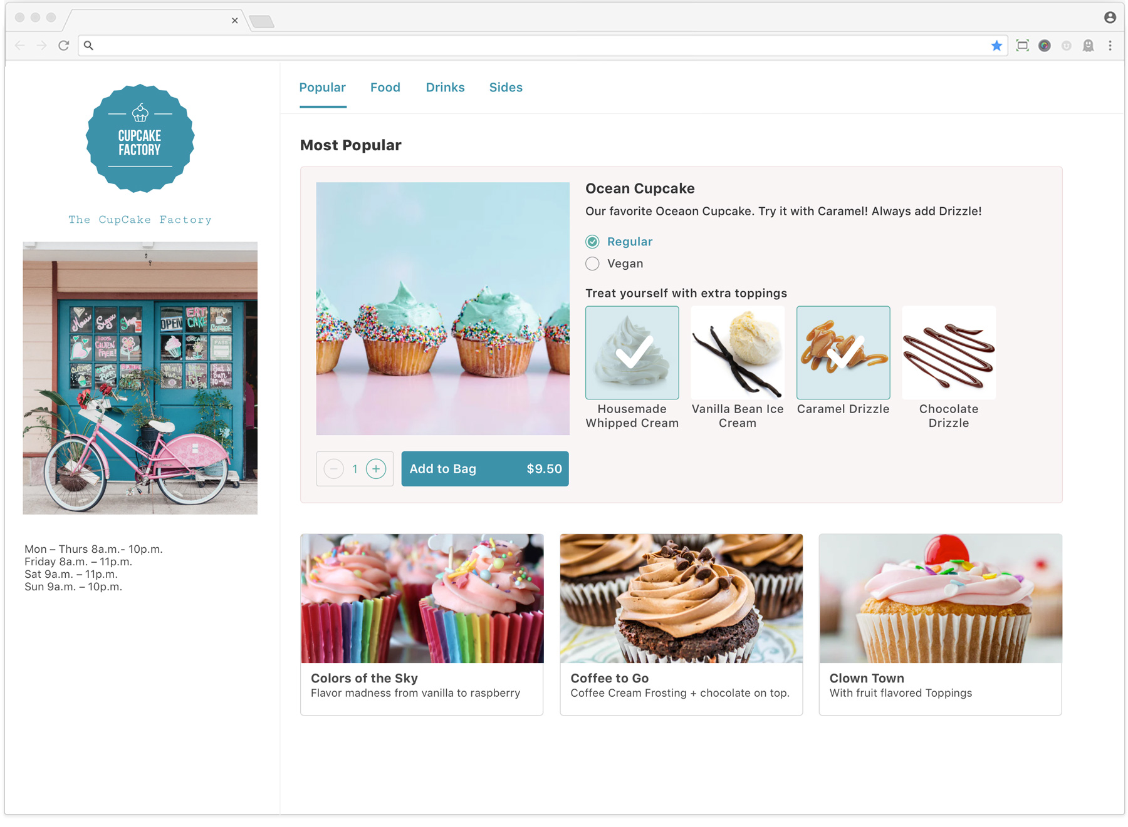This screenshot has width=1128, height=827.
Task: Click the Add to Bag button
Action: [x=485, y=469]
